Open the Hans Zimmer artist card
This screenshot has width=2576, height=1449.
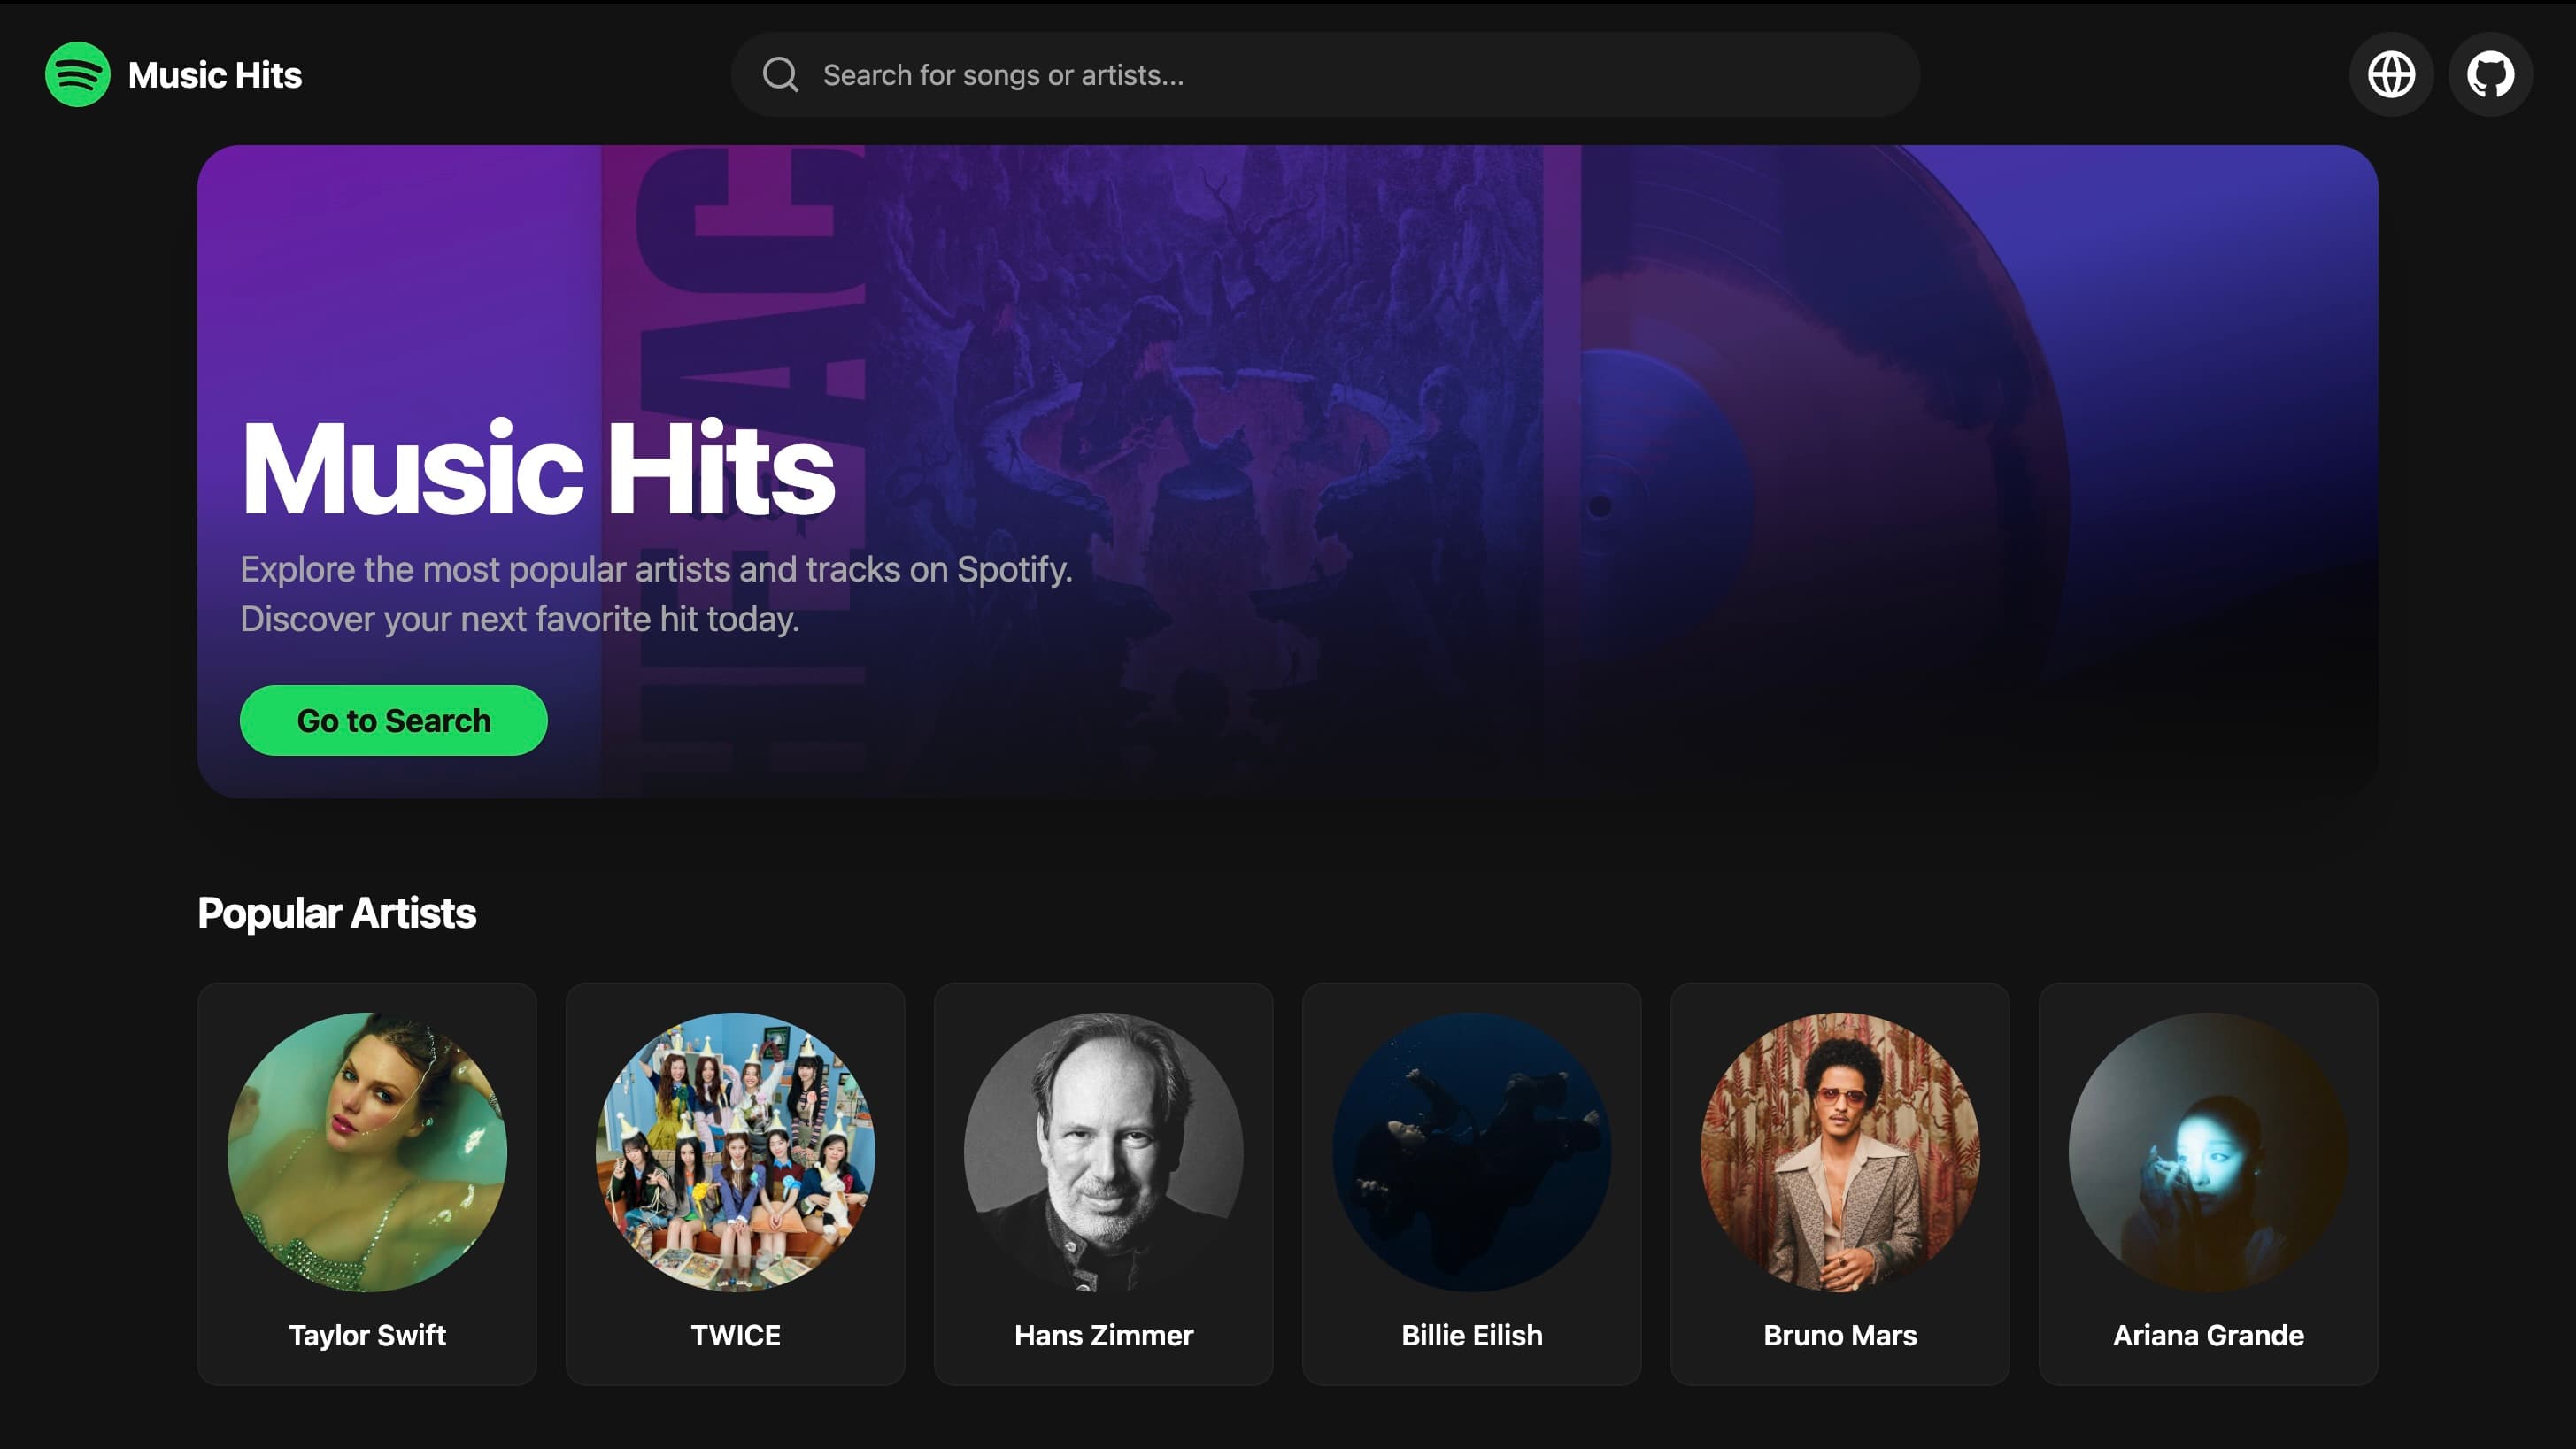tap(1103, 1152)
